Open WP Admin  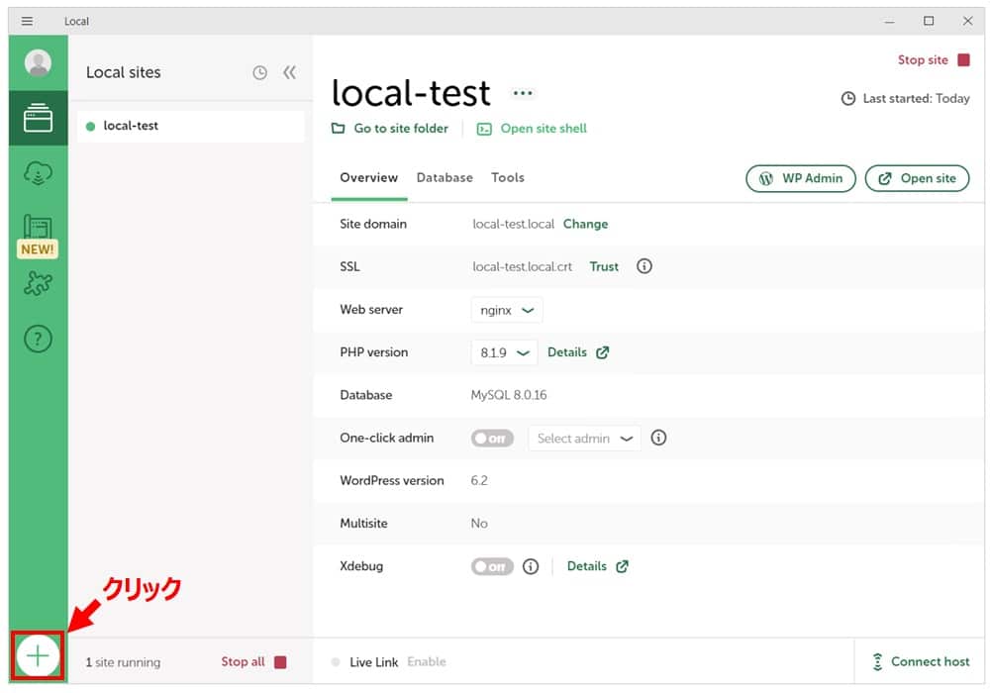[x=801, y=178]
